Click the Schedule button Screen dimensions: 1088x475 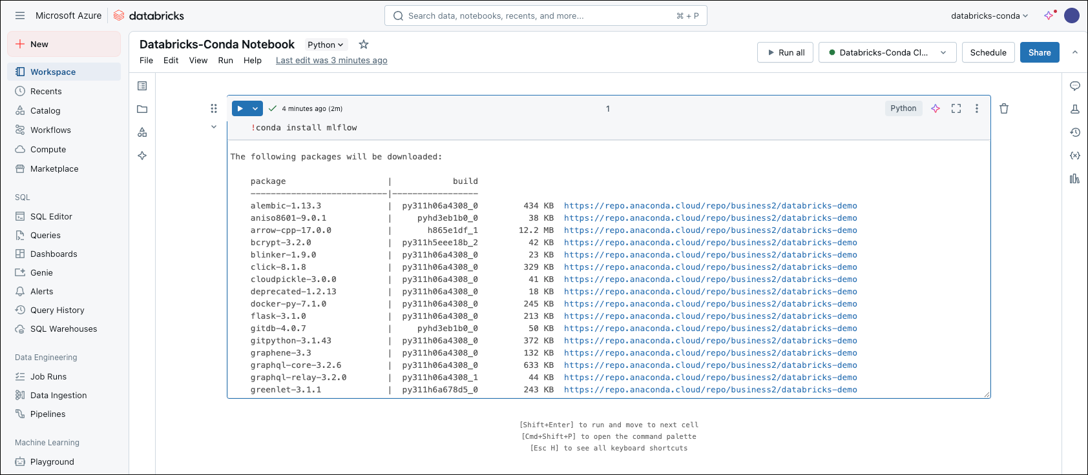[x=989, y=52]
